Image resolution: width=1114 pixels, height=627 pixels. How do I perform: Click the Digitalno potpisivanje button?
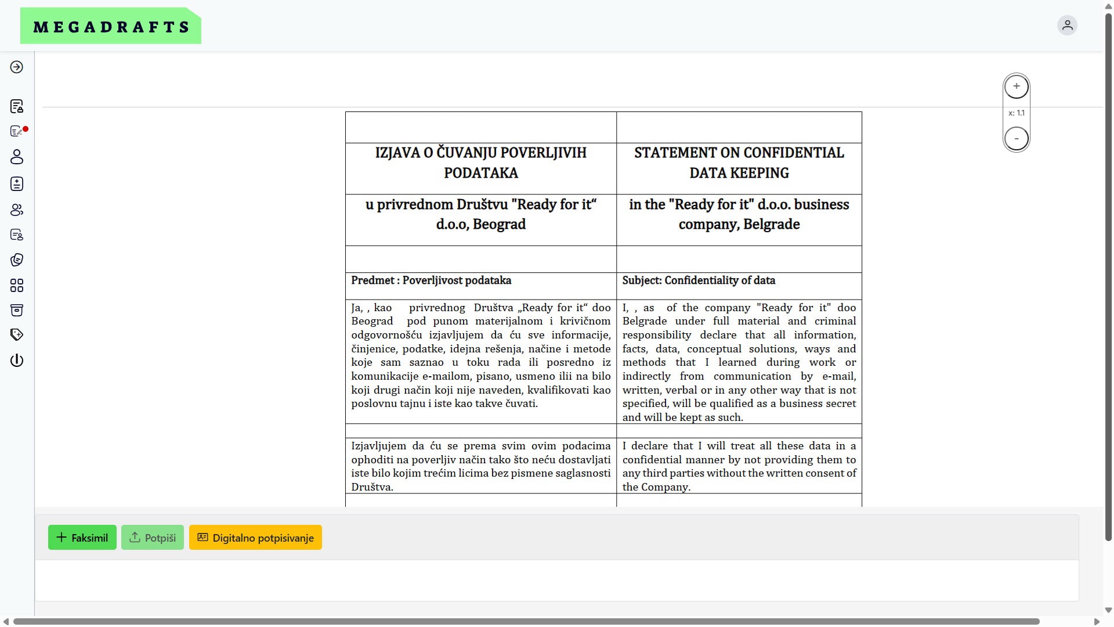coord(255,538)
